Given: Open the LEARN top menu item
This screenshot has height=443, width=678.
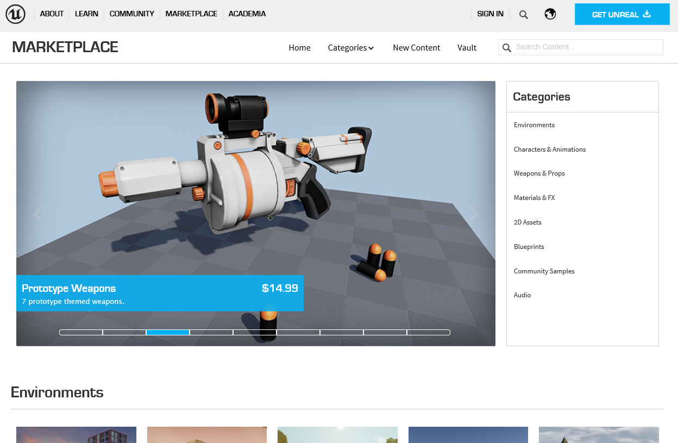Looking at the screenshot, I should point(87,14).
